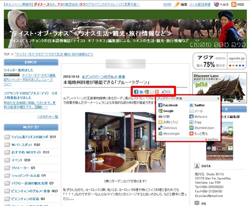Close the bookmark share popup
Screen dimensions: 250x206
click(x=218, y=98)
